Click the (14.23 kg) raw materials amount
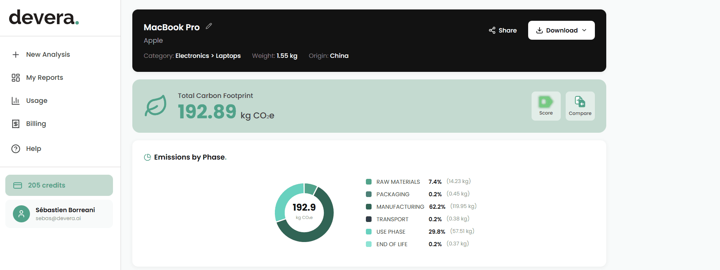This screenshot has height=270, width=720. pyautogui.click(x=459, y=181)
